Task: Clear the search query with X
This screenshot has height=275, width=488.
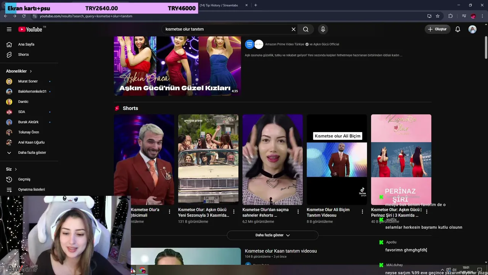Action: 294,29
